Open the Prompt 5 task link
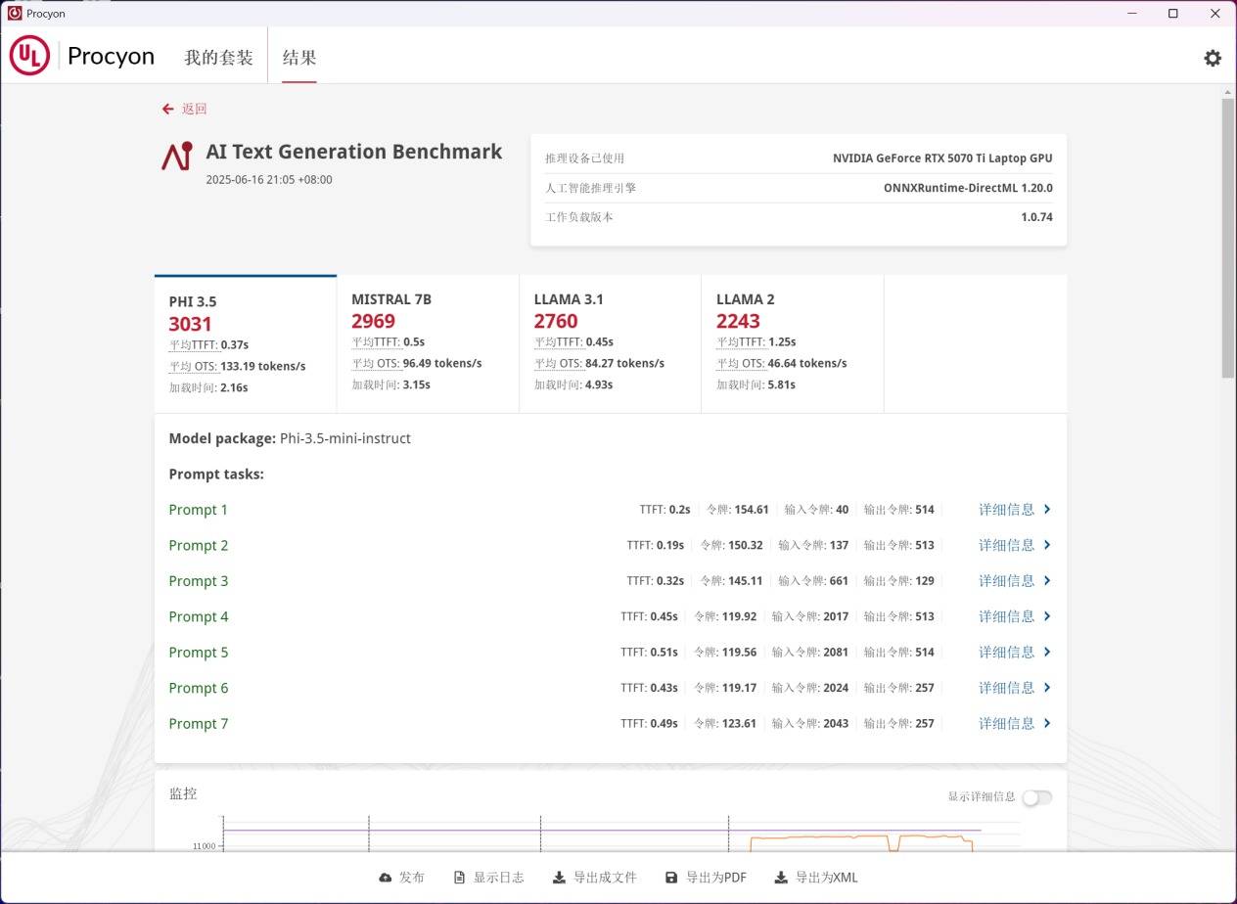 (x=198, y=653)
